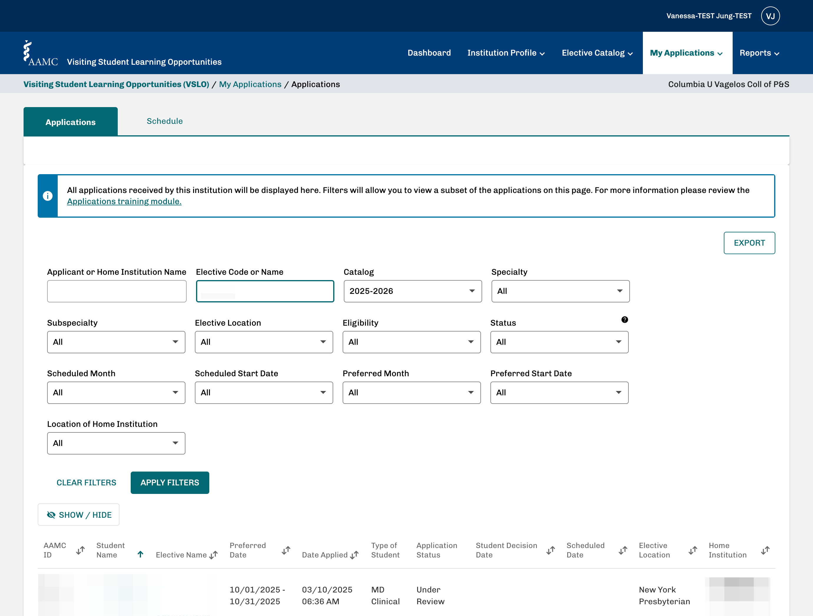The image size is (813, 616).
Task: Open the Eligibility dropdown
Action: coord(412,342)
